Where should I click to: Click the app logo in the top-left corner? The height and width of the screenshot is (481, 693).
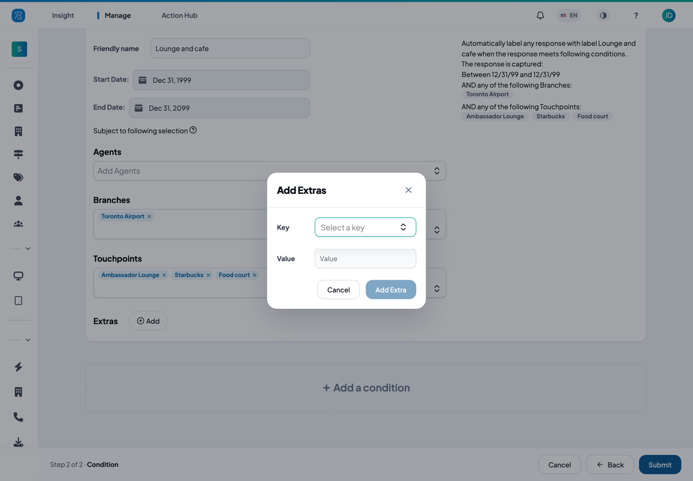coord(18,15)
